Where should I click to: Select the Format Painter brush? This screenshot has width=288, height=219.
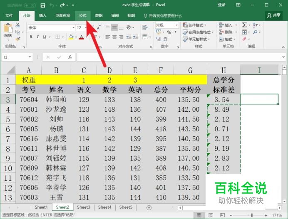point(17,39)
